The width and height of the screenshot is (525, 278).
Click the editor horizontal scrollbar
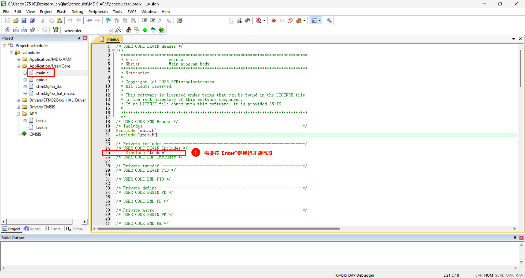tap(218, 229)
